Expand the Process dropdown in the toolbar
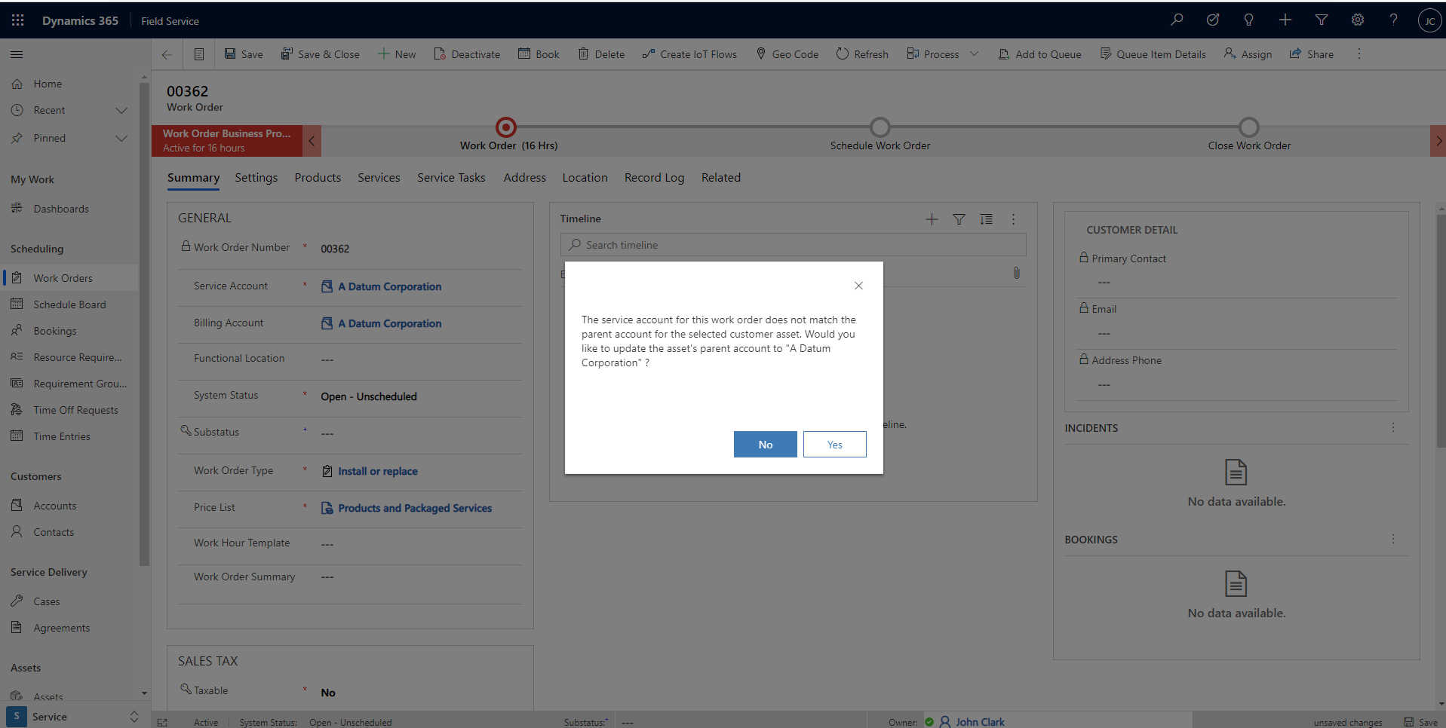Viewport: 1446px width, 728px height. (975, 54)
